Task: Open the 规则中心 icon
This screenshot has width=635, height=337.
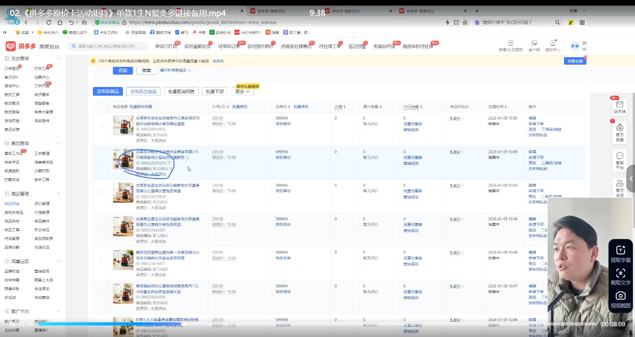Action: click(x=553, y=43)
